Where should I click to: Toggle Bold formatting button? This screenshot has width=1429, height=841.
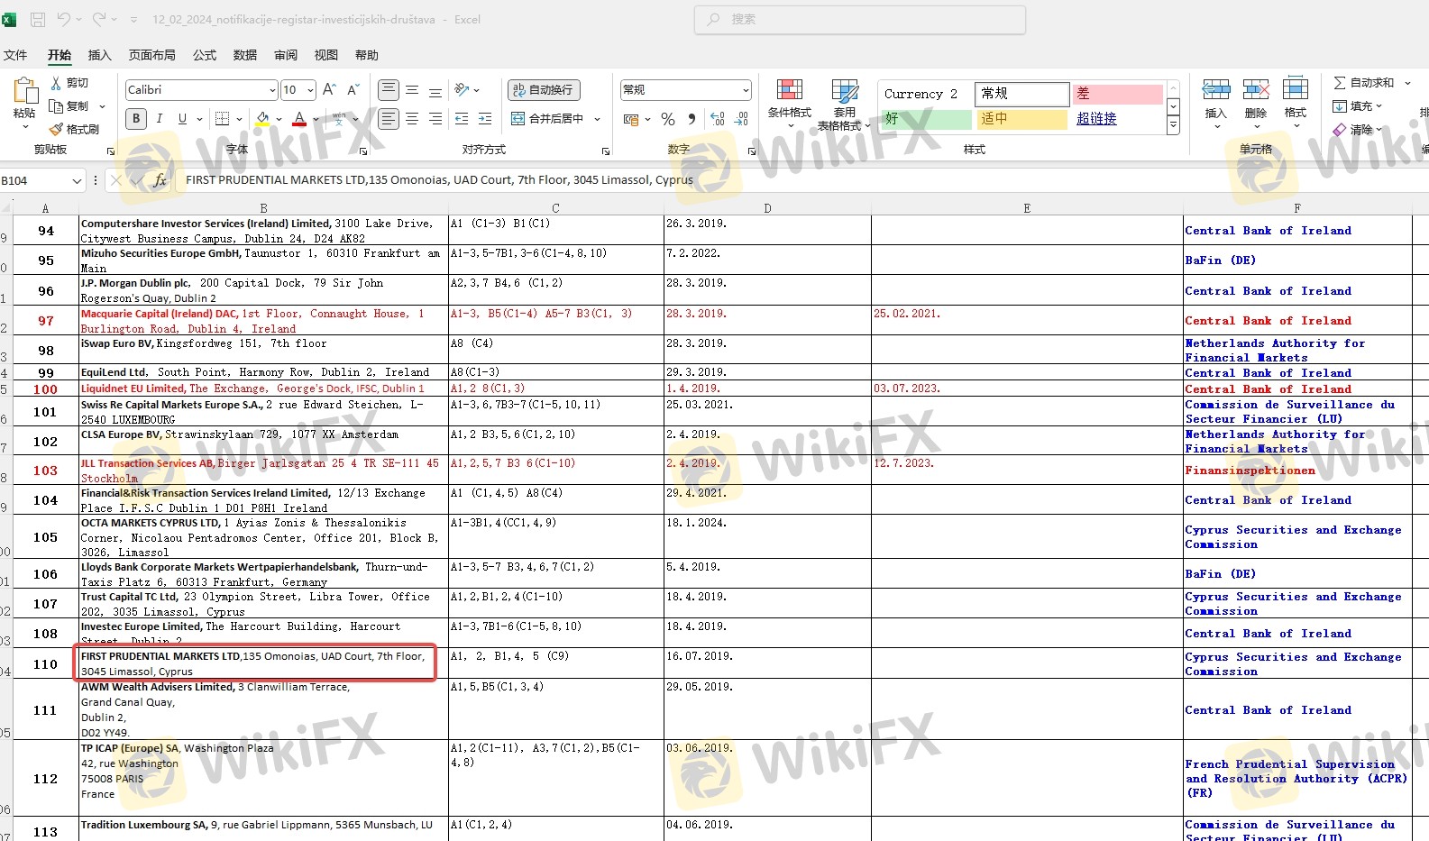136,119
